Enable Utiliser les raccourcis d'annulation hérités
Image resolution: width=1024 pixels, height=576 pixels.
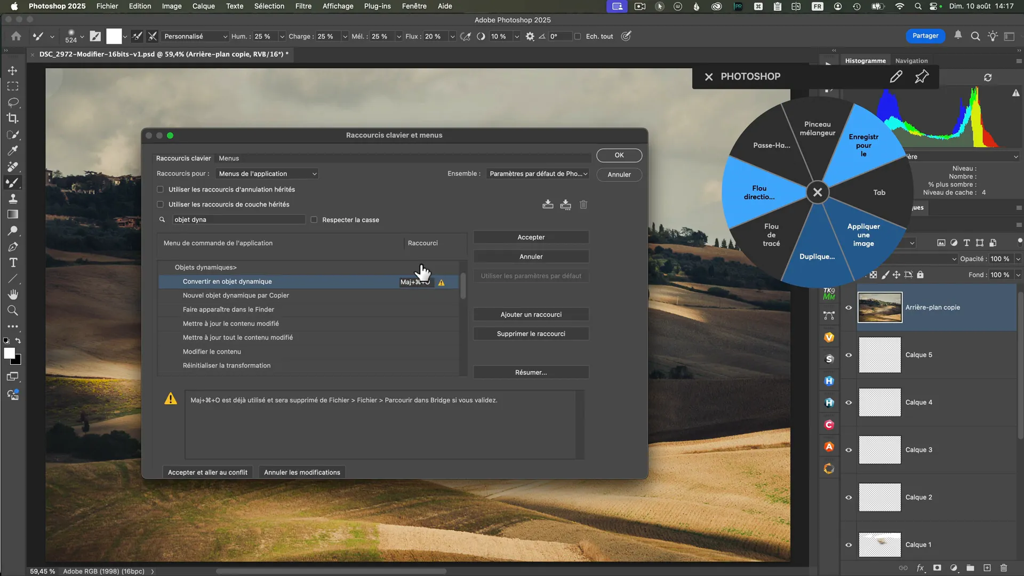pos(160,189)
